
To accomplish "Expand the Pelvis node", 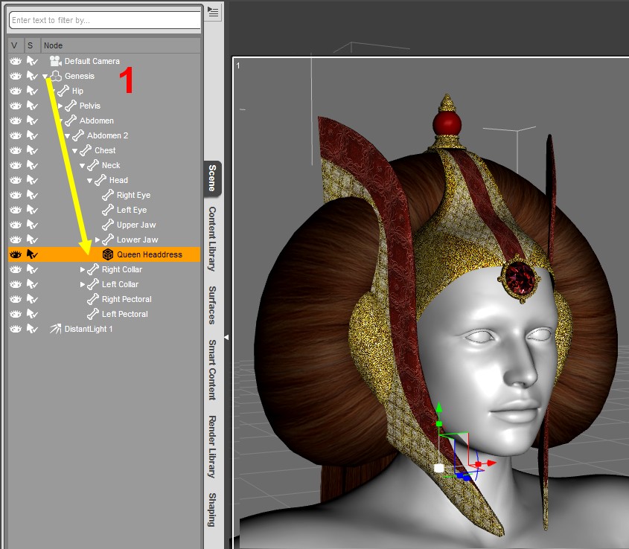I will 60,106.
